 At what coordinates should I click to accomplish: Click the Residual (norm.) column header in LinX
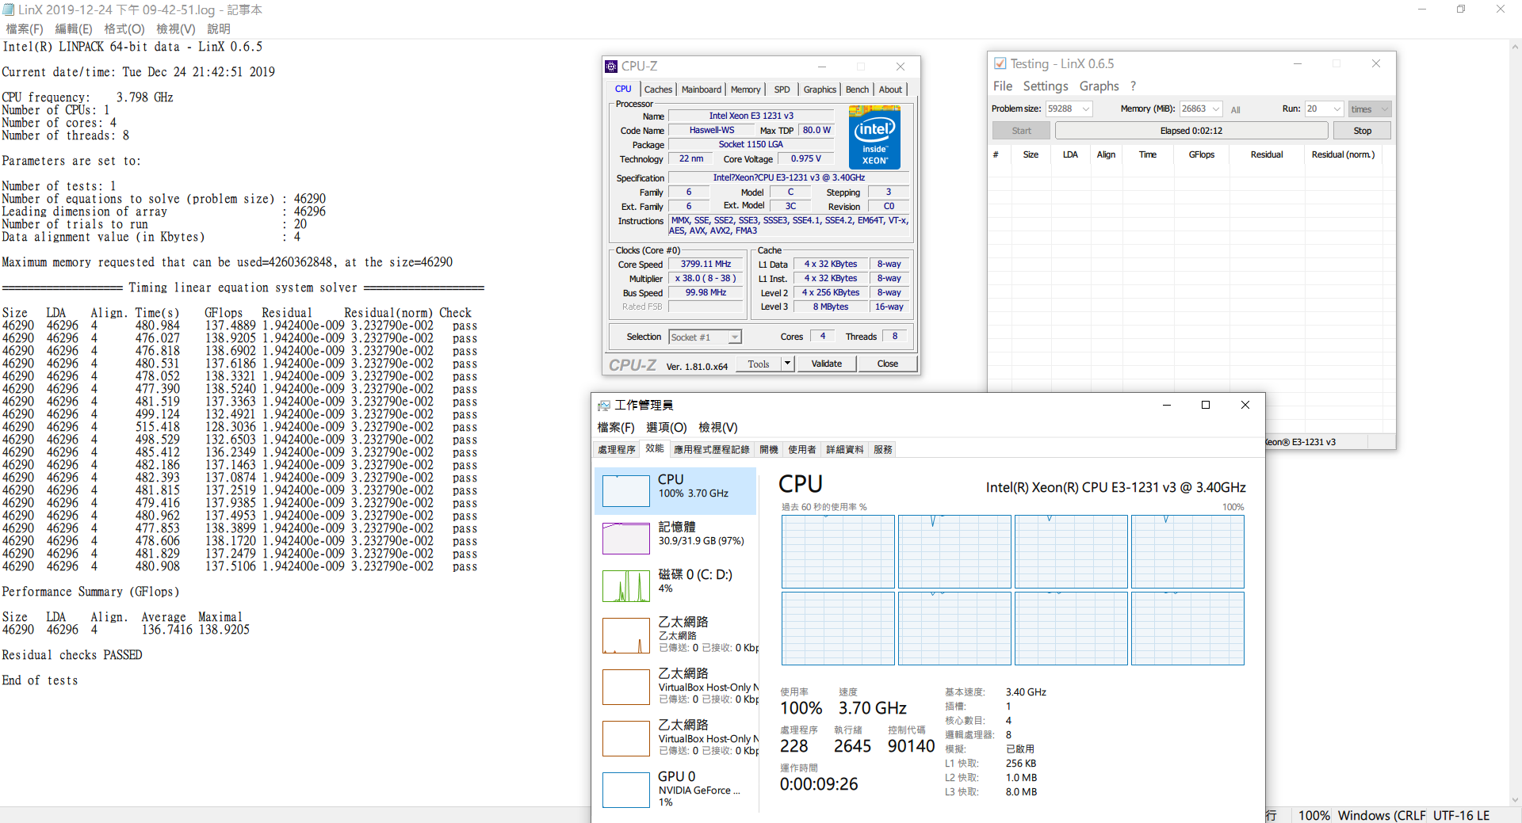tap(1343, 154)
